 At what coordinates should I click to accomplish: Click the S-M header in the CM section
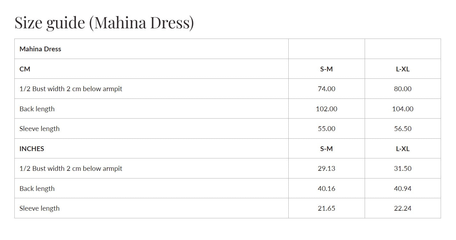(326, 69)
